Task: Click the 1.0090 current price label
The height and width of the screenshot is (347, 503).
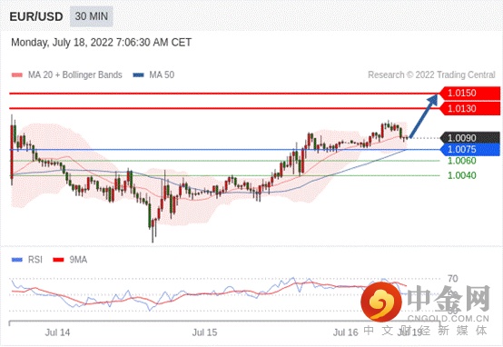Action: [x=469, y=138]
